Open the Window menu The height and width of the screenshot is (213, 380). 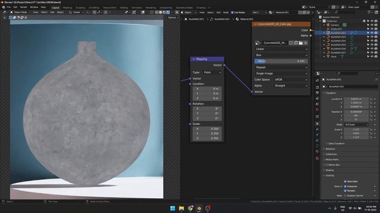[x=34, y=7]
